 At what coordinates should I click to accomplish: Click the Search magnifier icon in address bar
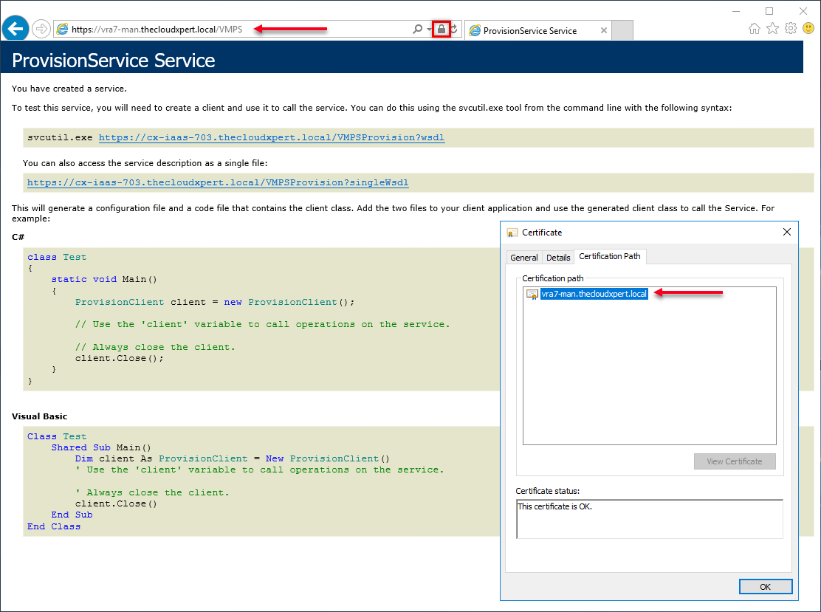coord(418,30)
